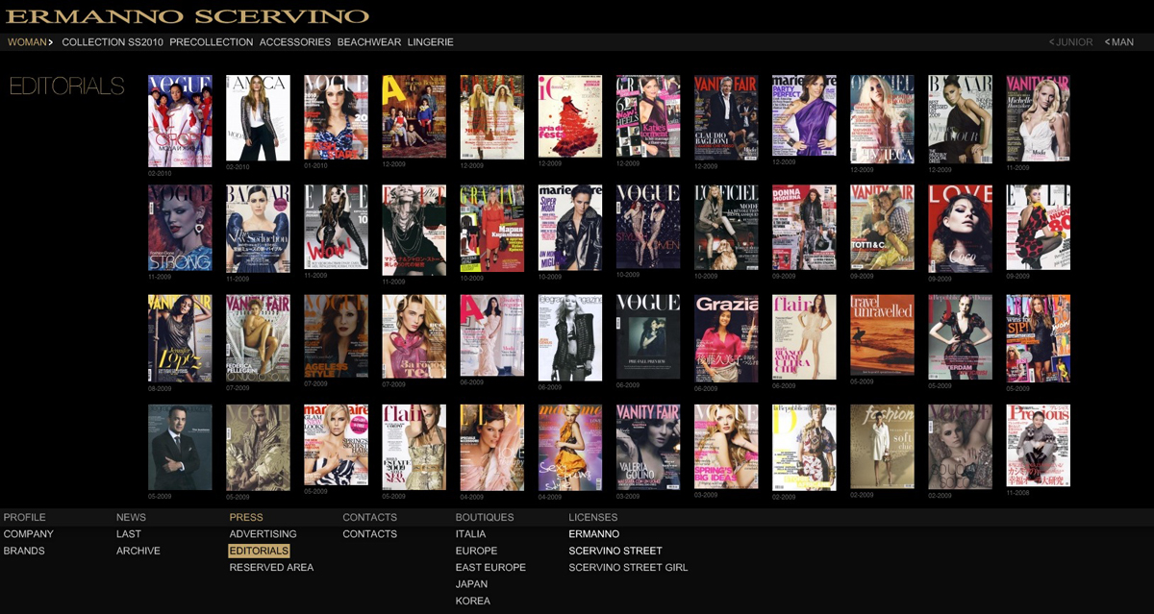View the red Love magazine cover

[x=960, y=228]
